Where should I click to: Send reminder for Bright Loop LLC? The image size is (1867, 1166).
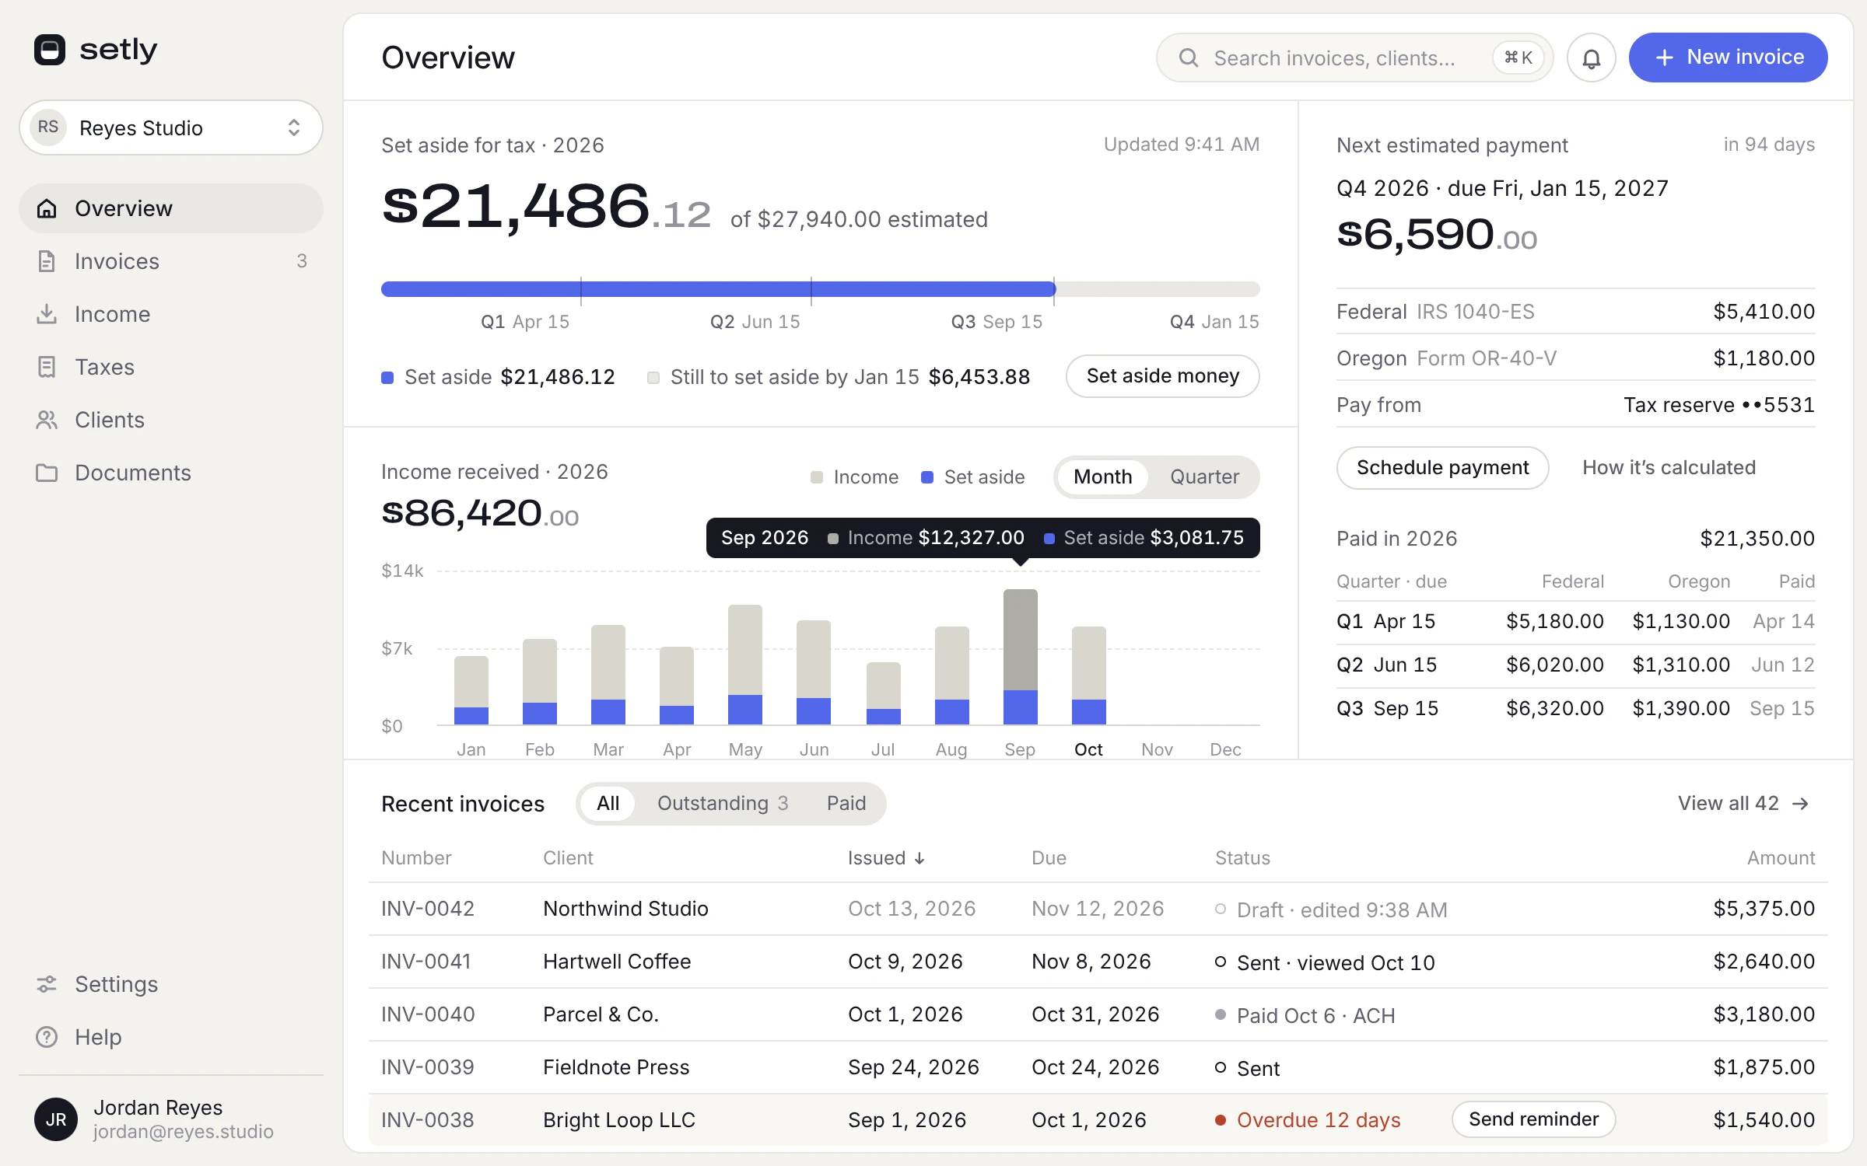pos(1533,1119)
